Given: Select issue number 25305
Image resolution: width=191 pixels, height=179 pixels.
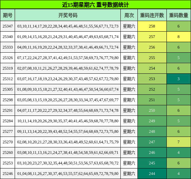Looking at the screenshot, I should pos(8,89).
